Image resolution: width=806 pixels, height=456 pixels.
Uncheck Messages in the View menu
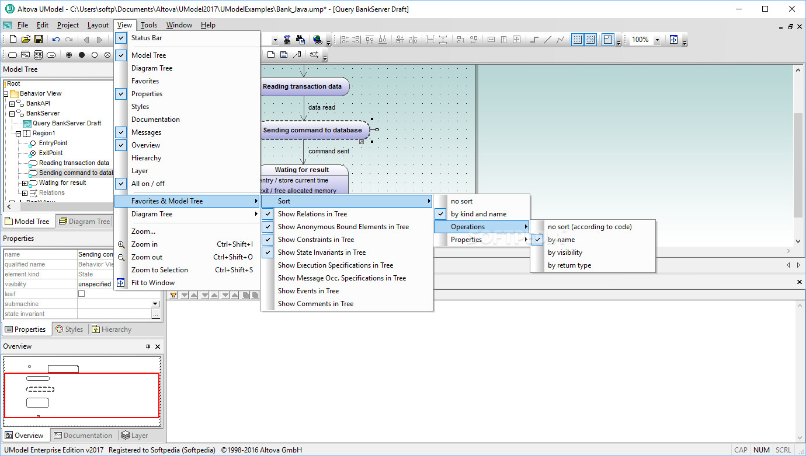(187, 132)
